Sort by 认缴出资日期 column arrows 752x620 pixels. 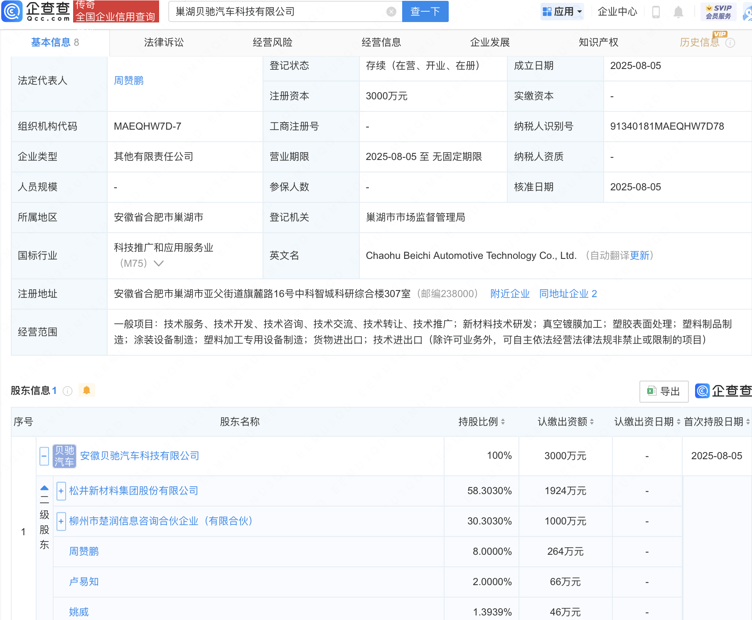click(x=678, y=422)
